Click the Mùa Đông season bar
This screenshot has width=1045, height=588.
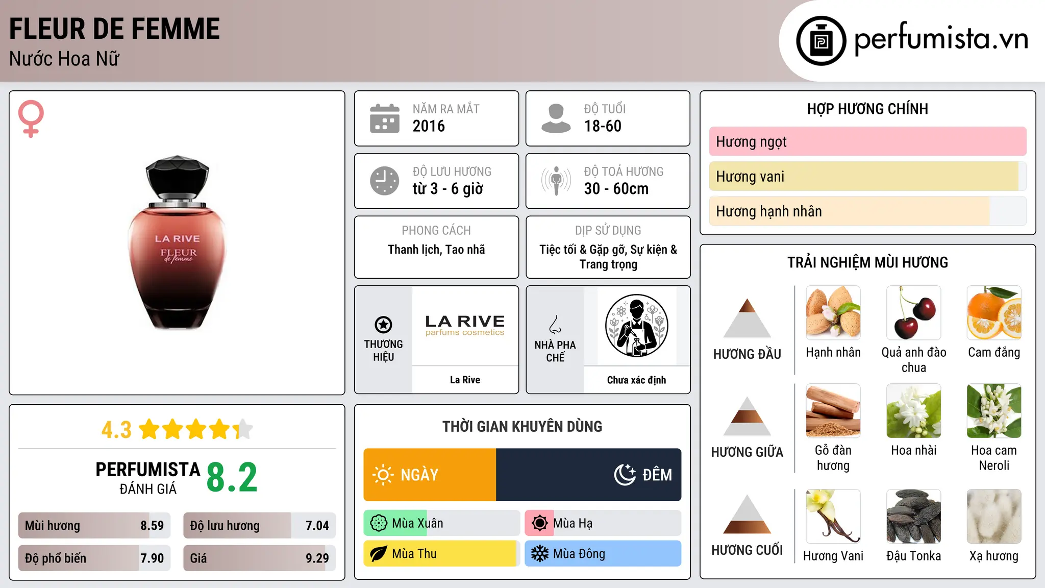coord(603,554)
